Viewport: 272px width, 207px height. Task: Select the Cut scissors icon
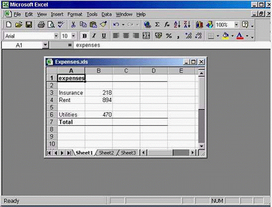(x=74, y=25)
